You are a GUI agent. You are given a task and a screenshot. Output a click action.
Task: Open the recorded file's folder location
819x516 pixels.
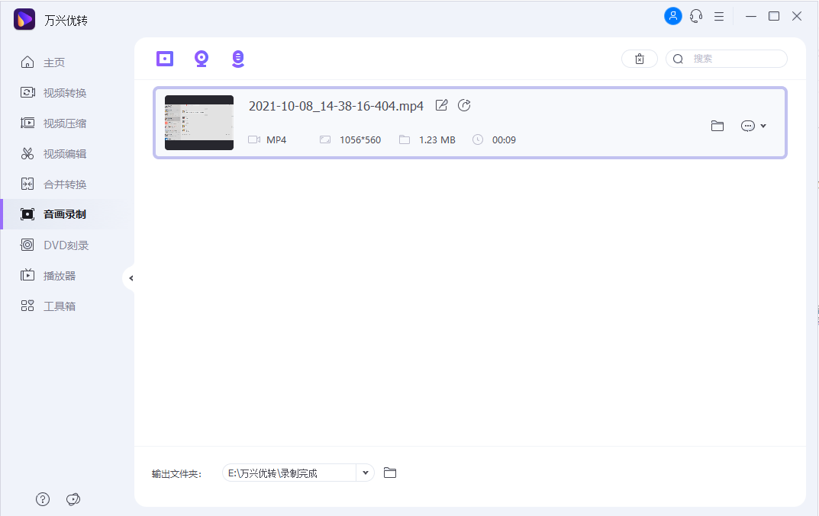coord(717,126)
